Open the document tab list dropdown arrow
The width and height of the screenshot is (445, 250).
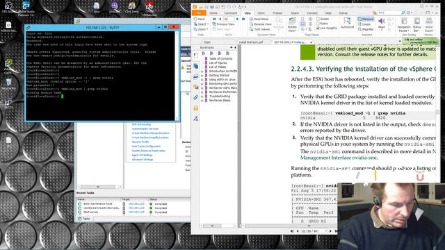pos(400,42)
